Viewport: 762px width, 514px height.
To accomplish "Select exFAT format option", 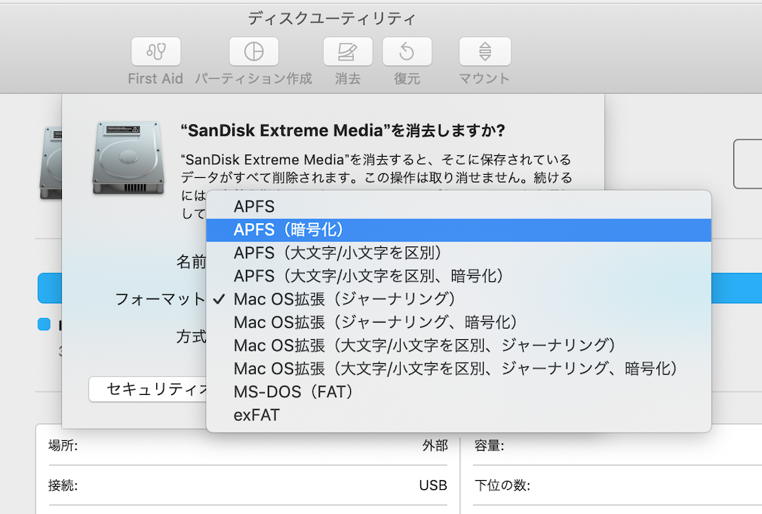I will 459,415.
